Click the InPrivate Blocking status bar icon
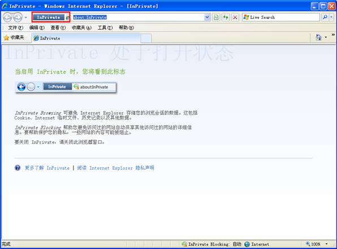337x249 pixels. (184, 244)
